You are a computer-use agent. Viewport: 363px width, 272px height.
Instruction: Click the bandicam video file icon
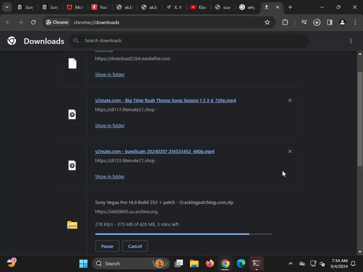[x=72, y=165]
